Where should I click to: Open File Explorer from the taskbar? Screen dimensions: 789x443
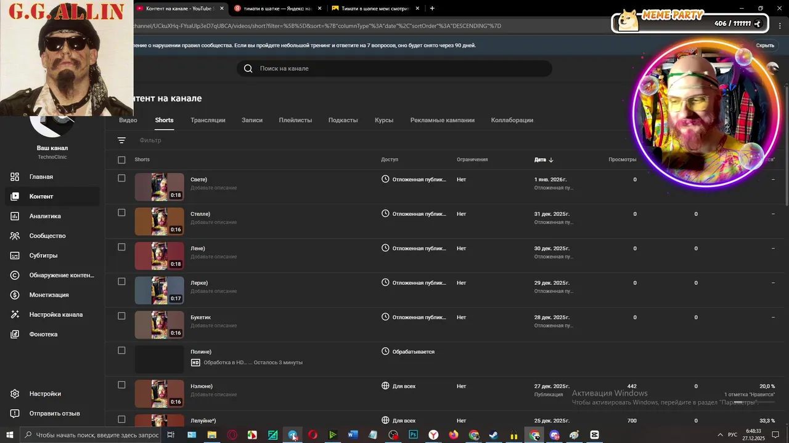tap(211, 435)
